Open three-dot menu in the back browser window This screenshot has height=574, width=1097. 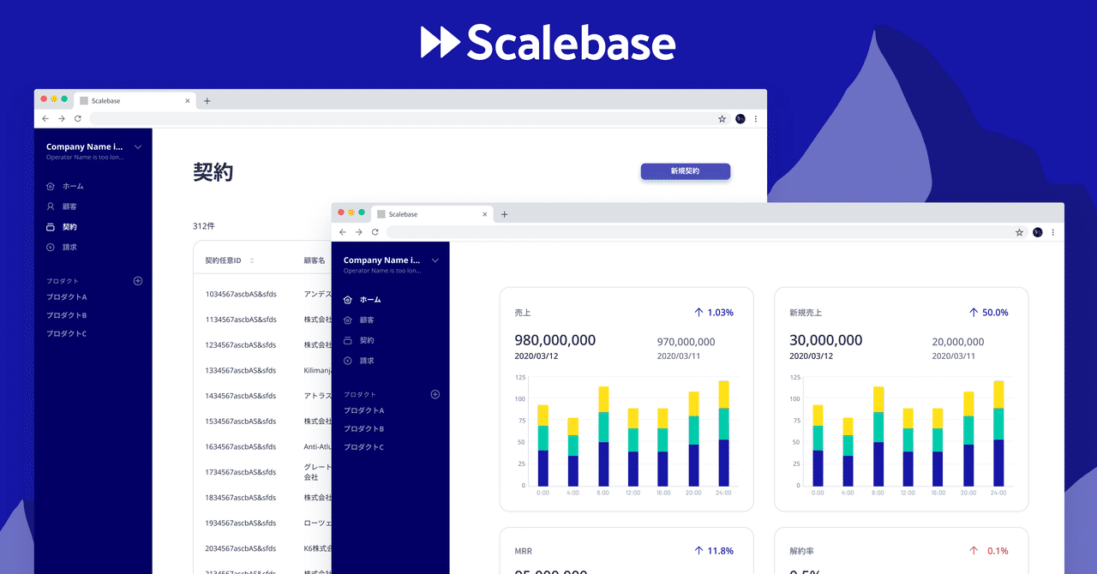756,119
